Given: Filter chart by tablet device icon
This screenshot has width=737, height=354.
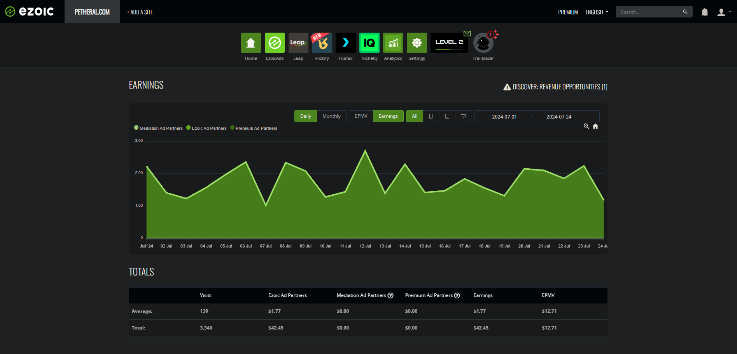Looking at the screenshot, I should [447, 116].
